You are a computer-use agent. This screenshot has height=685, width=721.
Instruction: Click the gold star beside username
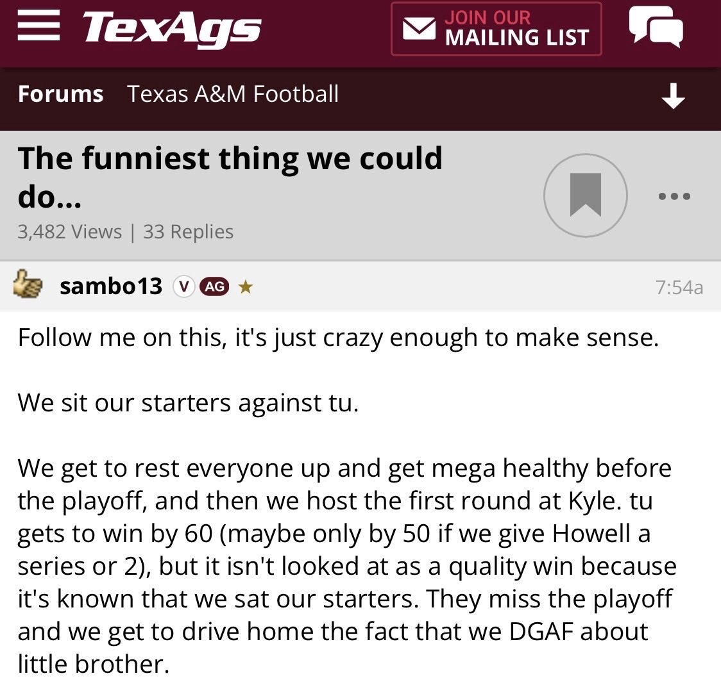point(244,287)
